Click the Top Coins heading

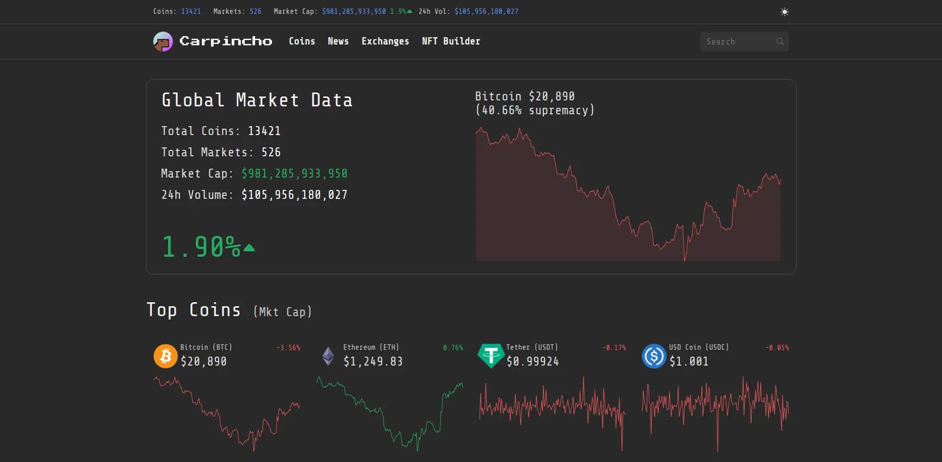pos(194,310)
